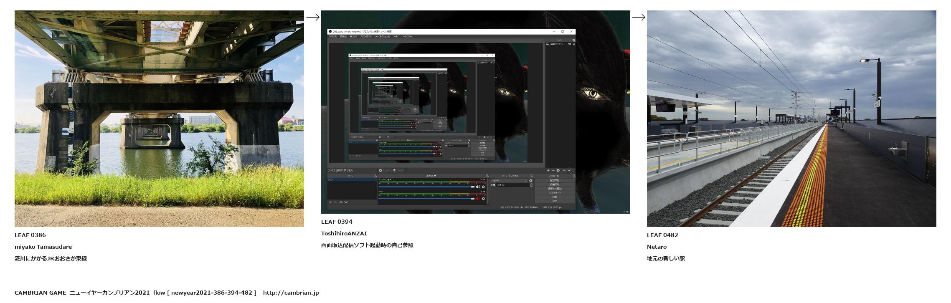The image size is (951, 303).
Task: Mute the desktop audio speaker icon
Action: pos(478,187)
